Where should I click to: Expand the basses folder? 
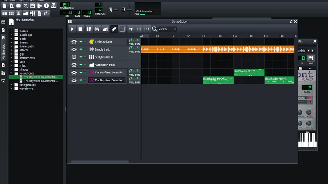11,31
